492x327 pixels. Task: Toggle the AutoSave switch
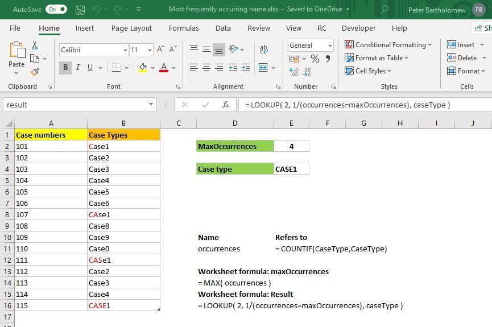pos(56,10)
